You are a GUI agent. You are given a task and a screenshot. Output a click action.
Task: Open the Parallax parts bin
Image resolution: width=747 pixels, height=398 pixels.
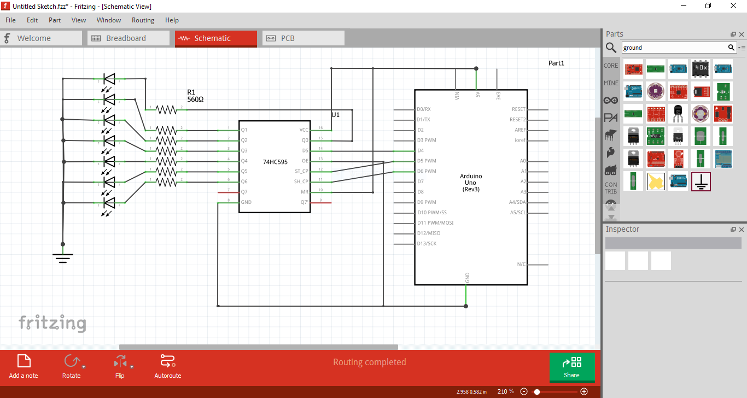pos(611,117)
